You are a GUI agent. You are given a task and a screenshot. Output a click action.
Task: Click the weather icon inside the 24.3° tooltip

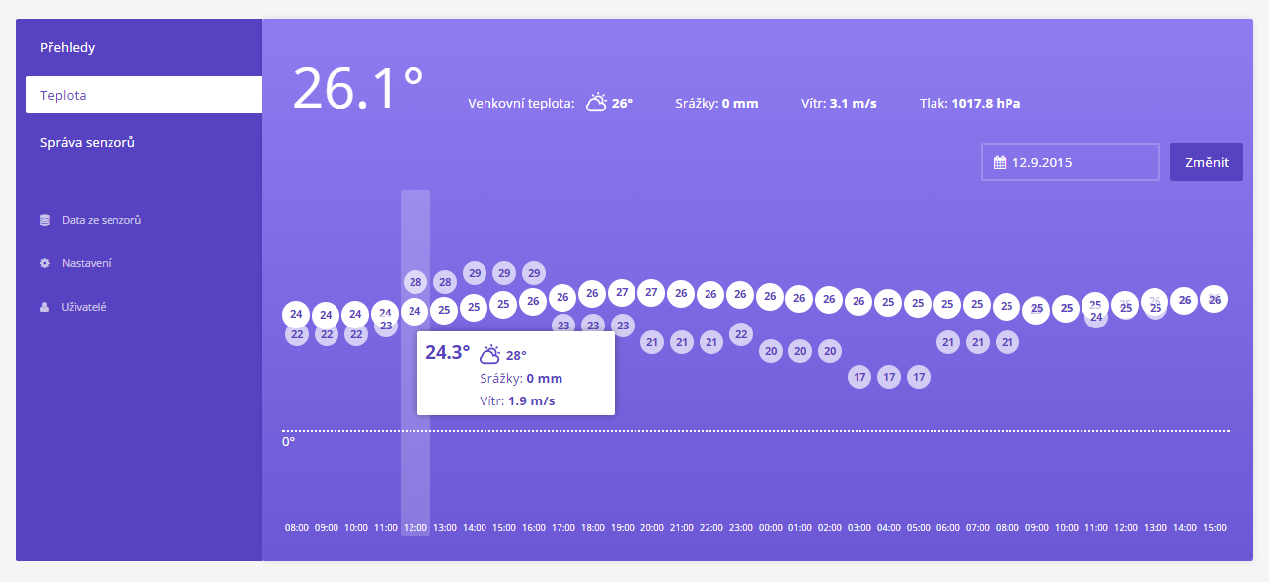(x=489, y=355)
